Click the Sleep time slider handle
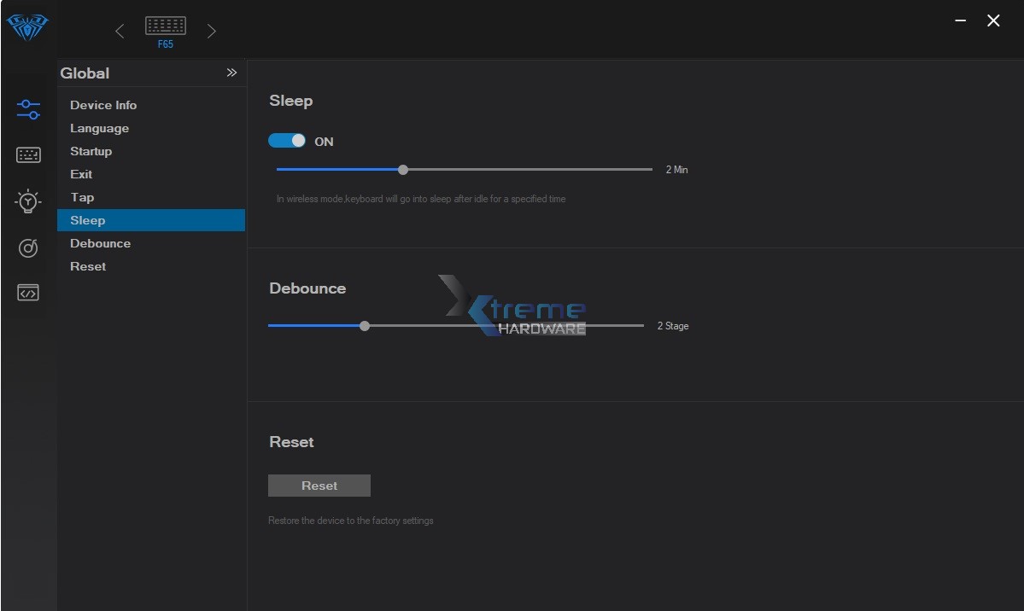The image size is (1024, 611). pyautogui.click(x=403, y=170)
